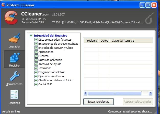The height and width of the screenshot is (114, 160).
Task: Open the Limpiador broom icon section
Action: [14, 38]
